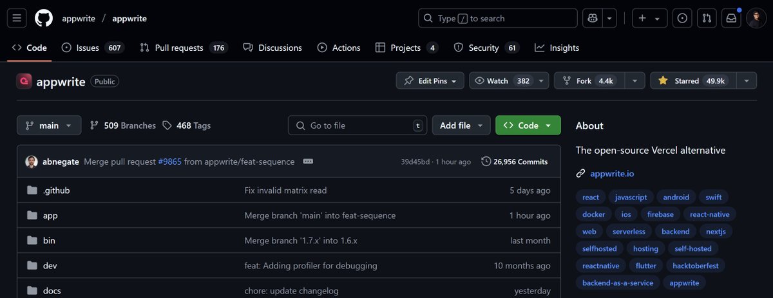Open the hamburger navigation menu

(x=18, y=18)
